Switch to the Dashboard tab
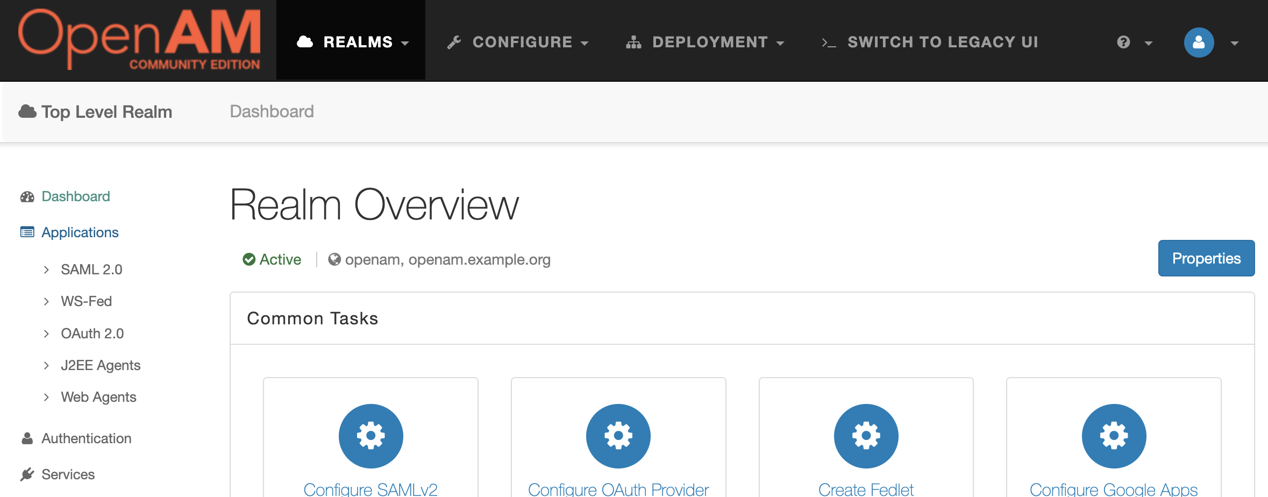The image size is (1268, 497). [x=272, y=111]
